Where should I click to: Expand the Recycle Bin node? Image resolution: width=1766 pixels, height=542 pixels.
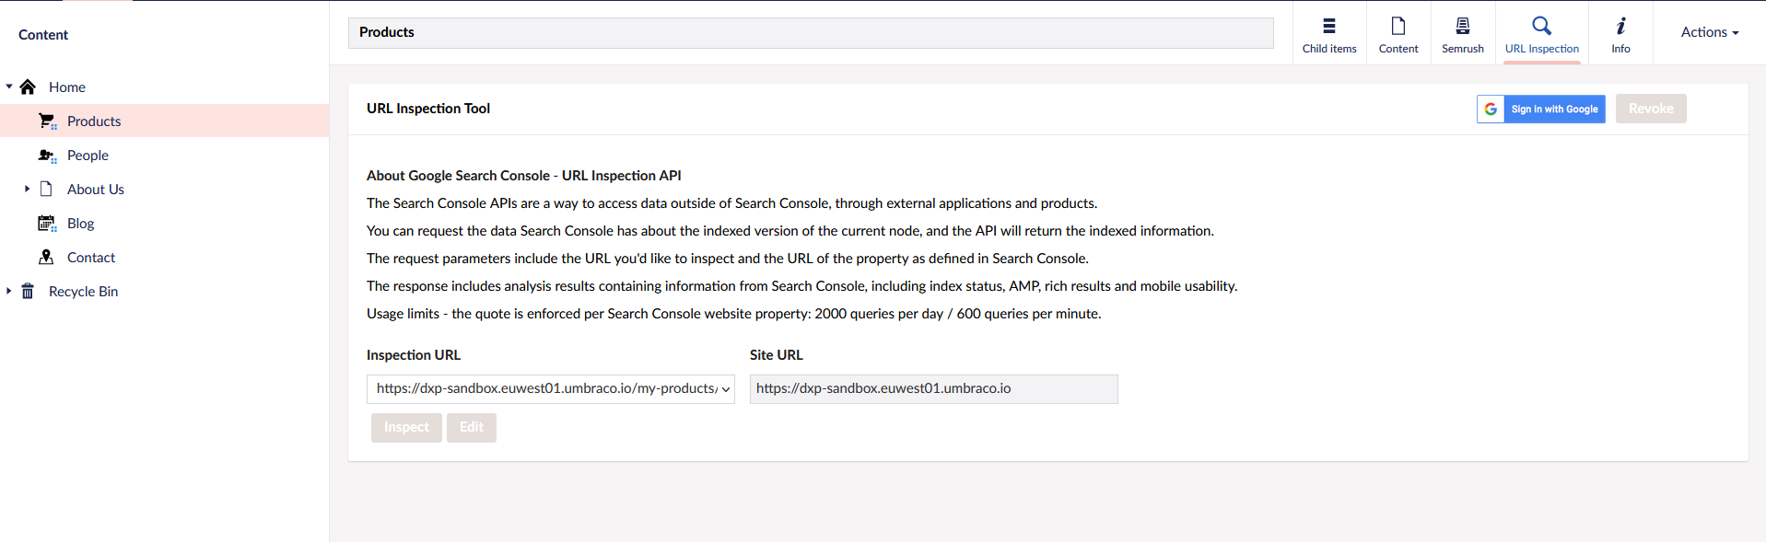[x=9, y=291]
